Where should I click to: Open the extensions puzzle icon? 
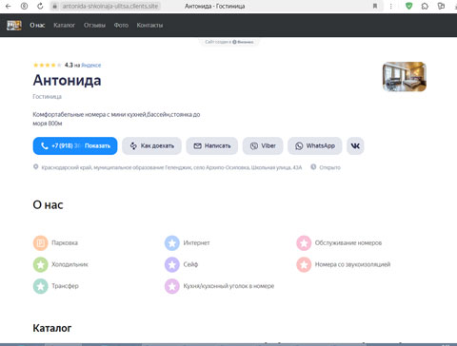coord(425,6)
